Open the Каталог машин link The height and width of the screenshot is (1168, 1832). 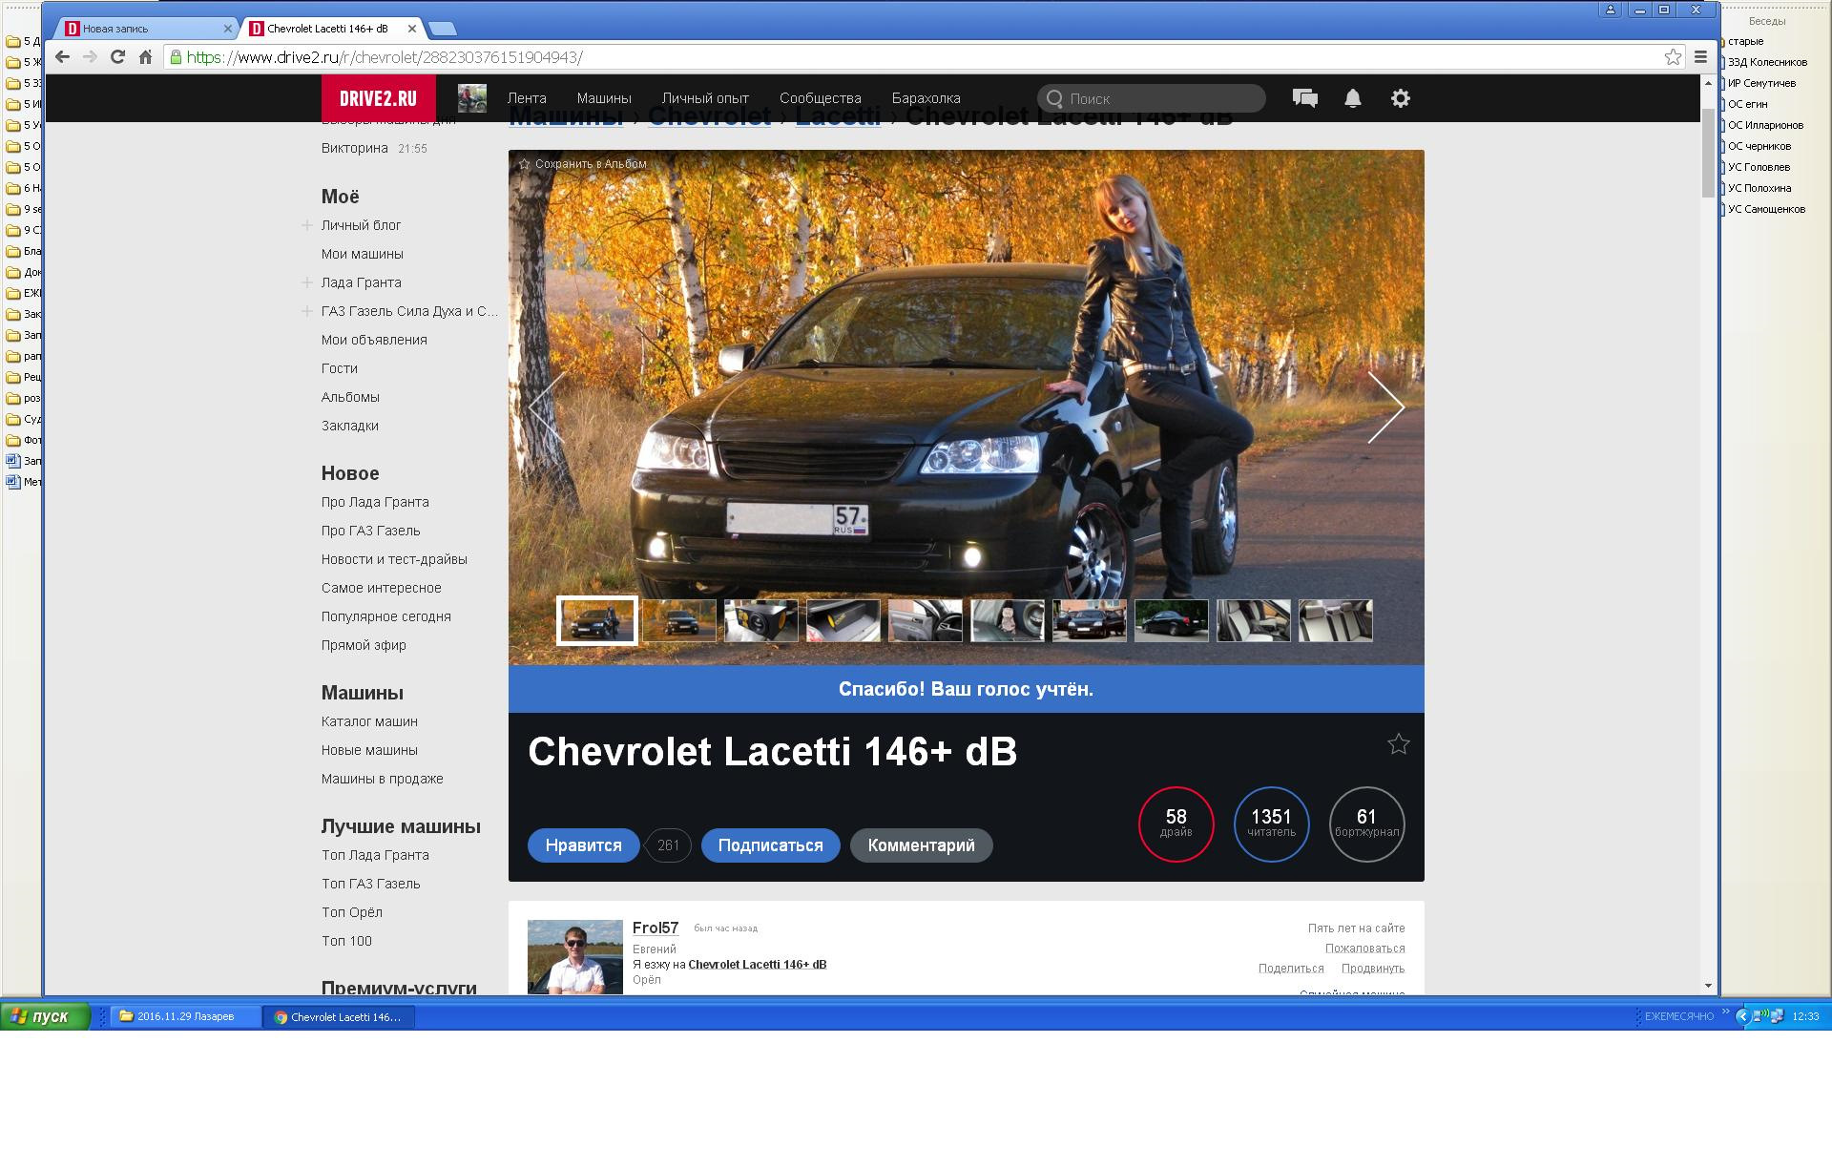coord(369,721)
